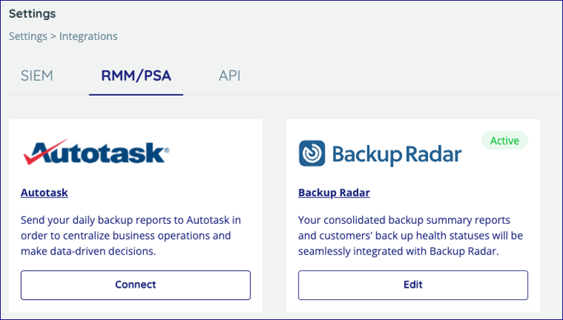The width and height of the screenshot is (563, 320).
Task: Open the Backup Radar link
Action: click(x=334, y=193)
